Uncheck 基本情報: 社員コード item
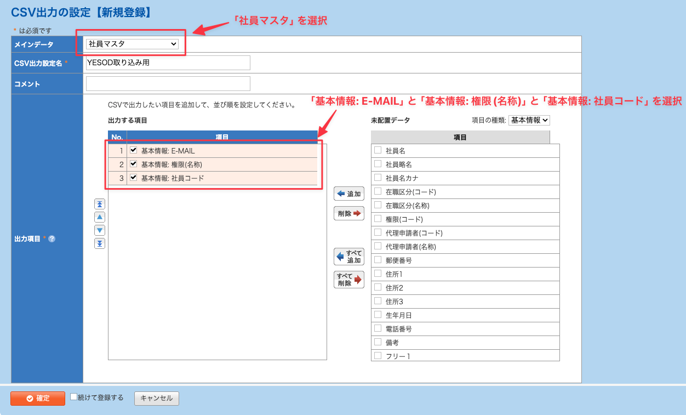Viewport: 686px width, 415px height. click(x=133, y=177)
